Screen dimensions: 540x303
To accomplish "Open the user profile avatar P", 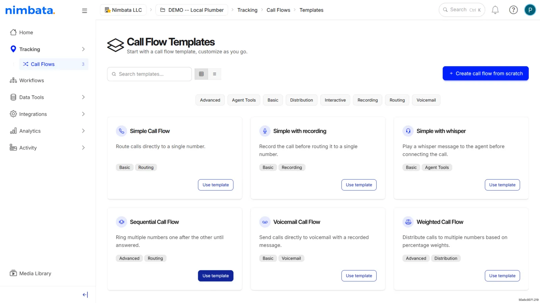I will pos(530,10).
